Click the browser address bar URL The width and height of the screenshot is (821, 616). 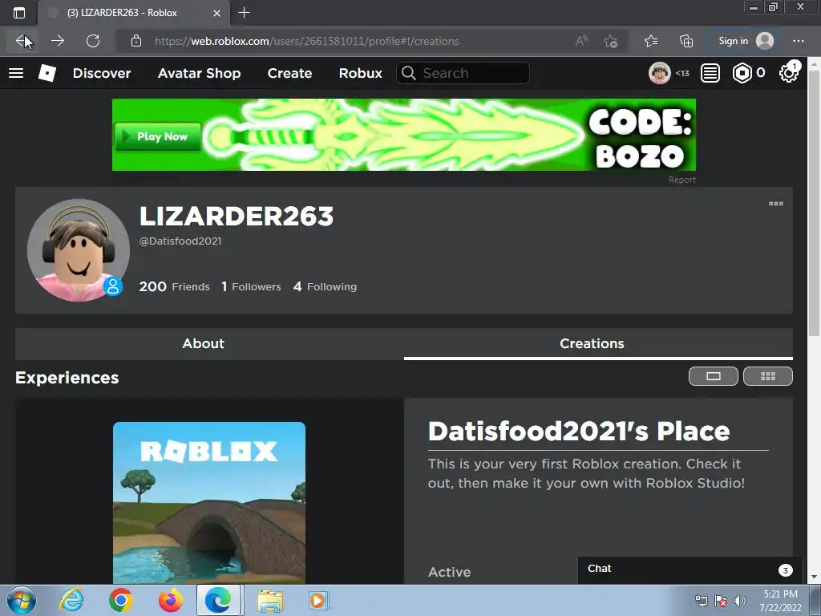tap(307, 41)
